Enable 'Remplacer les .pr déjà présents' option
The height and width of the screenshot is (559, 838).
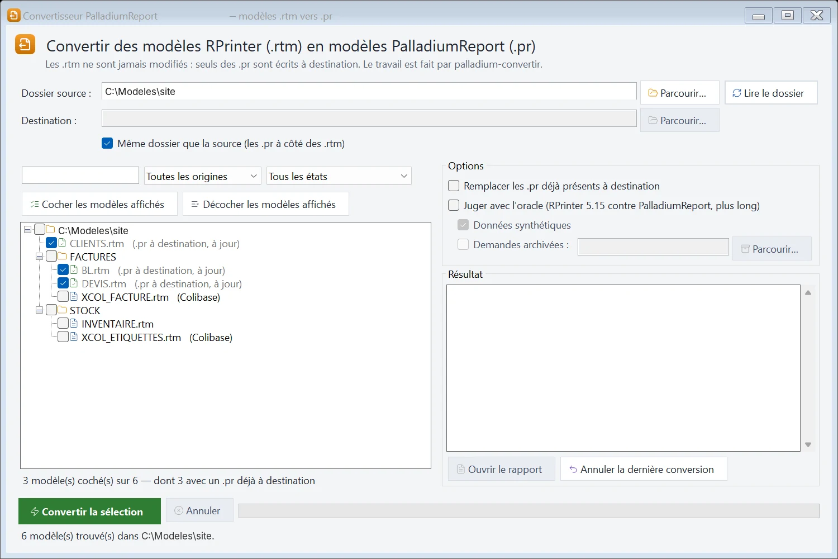tap(454, 186)
